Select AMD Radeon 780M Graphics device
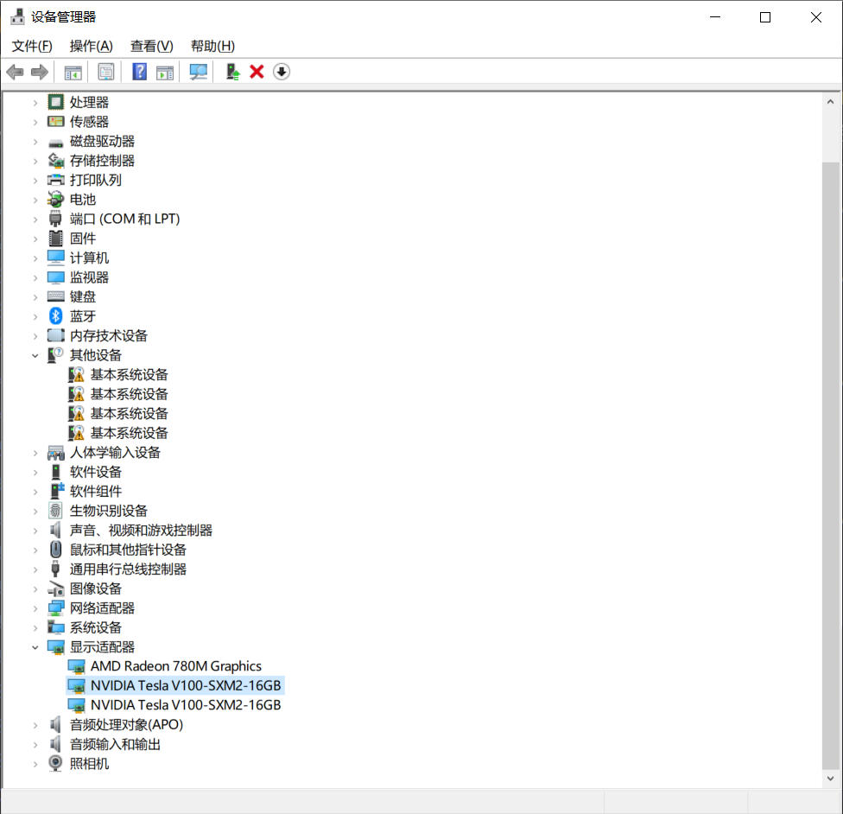This screenshot has height=814, width=843. 175,666
